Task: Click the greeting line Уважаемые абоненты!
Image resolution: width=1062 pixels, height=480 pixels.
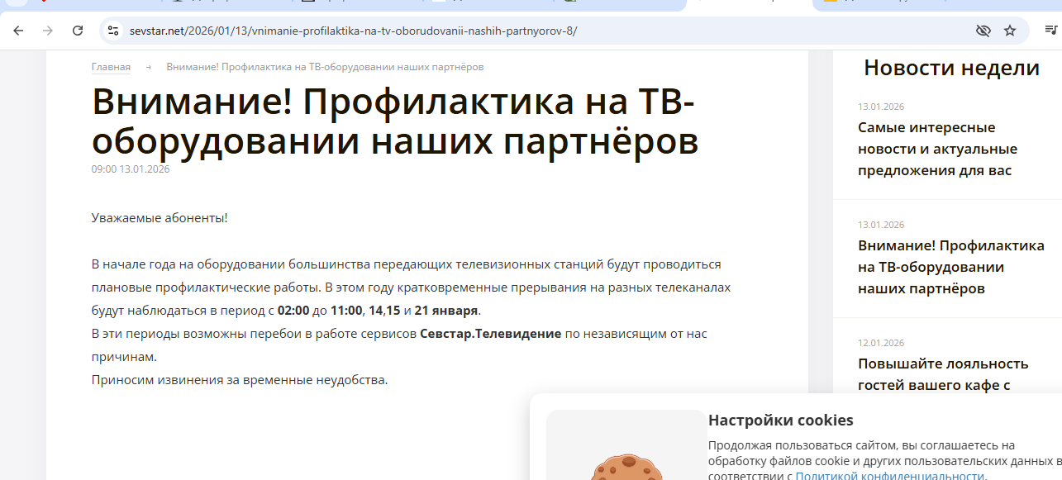Action: tap(160, 218)
